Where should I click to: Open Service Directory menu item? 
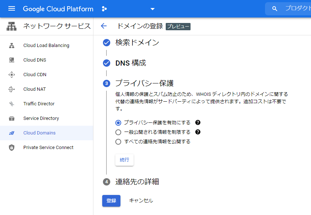click(x=47, y=118)
